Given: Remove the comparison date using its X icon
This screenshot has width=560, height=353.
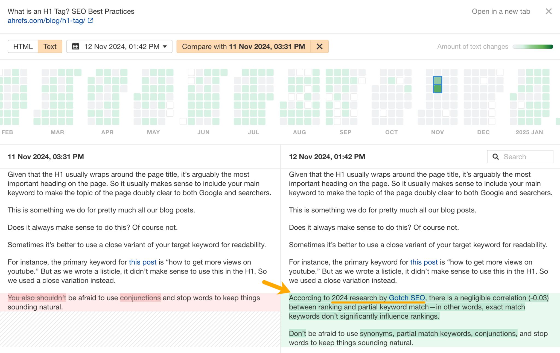Looking at the screenshot, I should pos(319,46).
